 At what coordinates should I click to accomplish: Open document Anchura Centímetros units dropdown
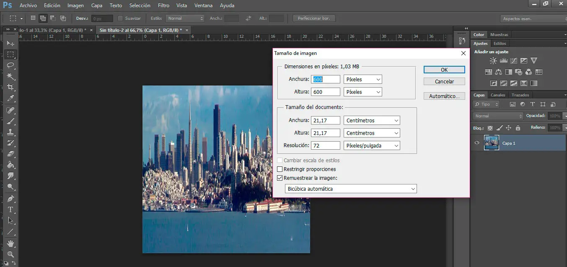pyautogui.click(x=371, y=120)
